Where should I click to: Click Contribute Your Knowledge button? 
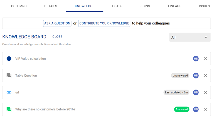click(x=104, y=23)
